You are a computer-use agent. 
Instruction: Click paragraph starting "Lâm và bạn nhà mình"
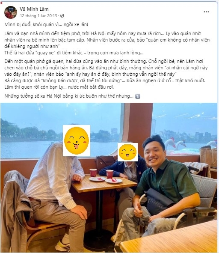point(107,43)
